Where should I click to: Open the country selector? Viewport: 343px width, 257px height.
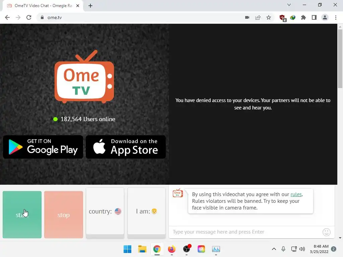pyautogui.click(x=105, y=211)
